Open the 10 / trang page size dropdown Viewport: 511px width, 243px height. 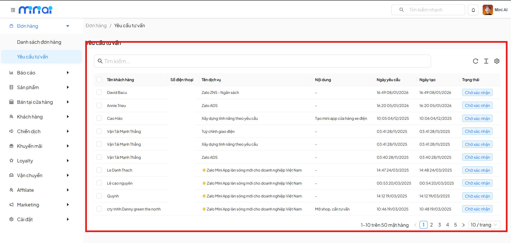(484, 225)
